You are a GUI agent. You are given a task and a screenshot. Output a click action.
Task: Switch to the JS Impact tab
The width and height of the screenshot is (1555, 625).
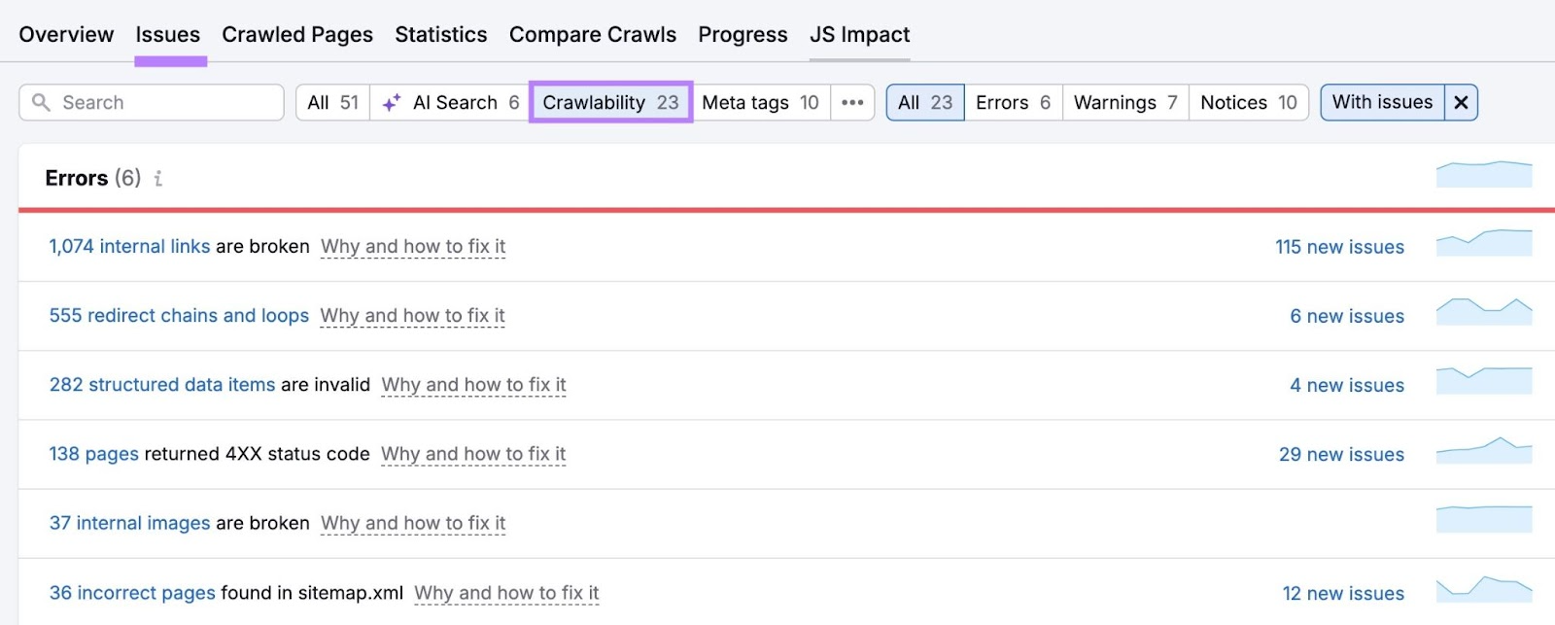(859, 34)
